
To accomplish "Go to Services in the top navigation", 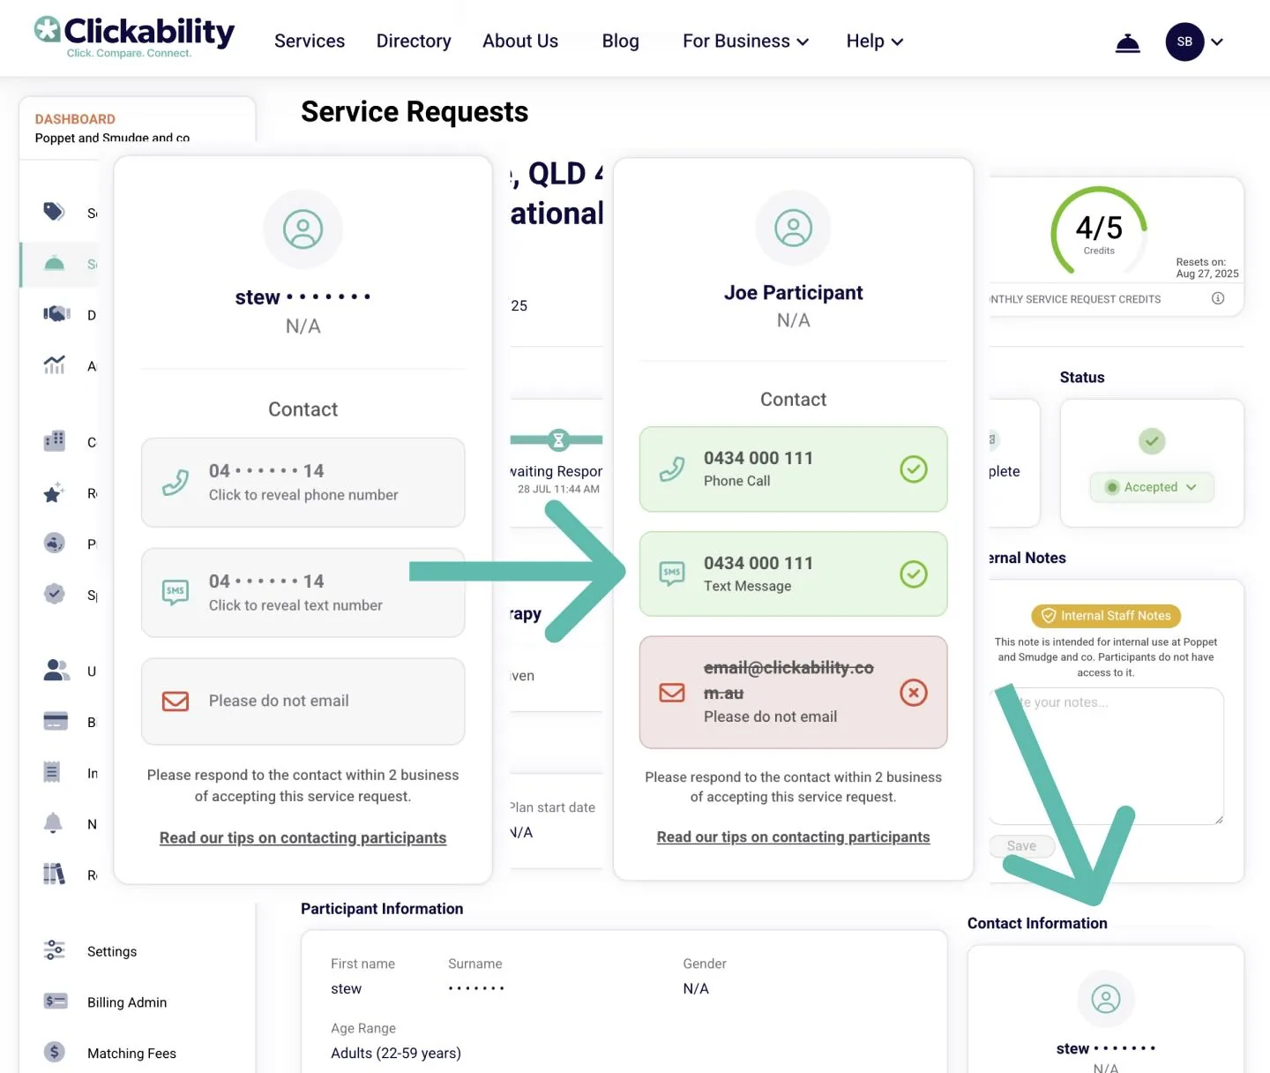I will coord(310,41).
